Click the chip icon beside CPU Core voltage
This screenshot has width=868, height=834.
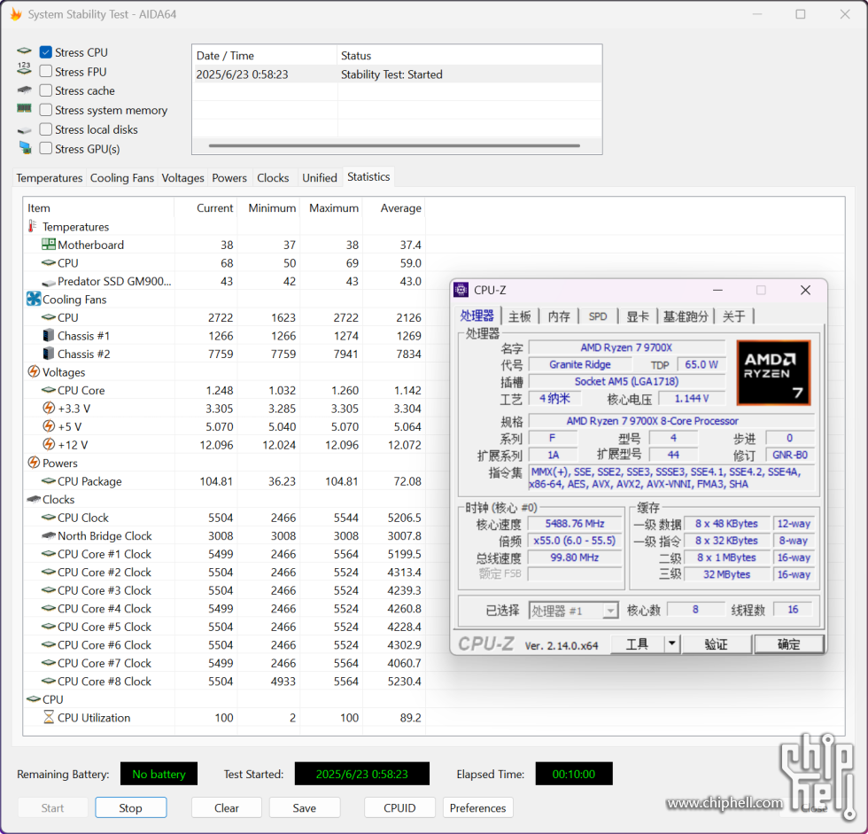[49, 390]
